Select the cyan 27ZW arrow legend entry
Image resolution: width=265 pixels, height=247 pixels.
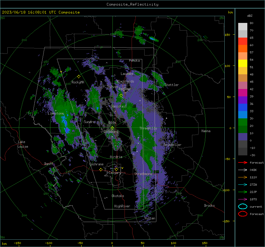tap(243, 184)
